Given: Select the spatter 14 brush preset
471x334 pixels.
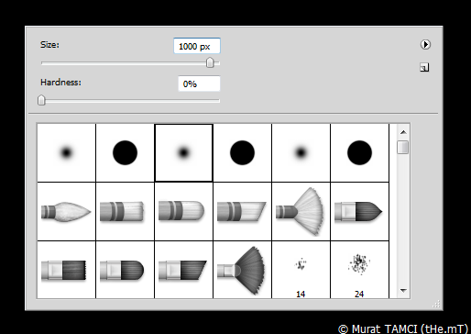Looking at the screenshot, I should click(x=301, y=270).
